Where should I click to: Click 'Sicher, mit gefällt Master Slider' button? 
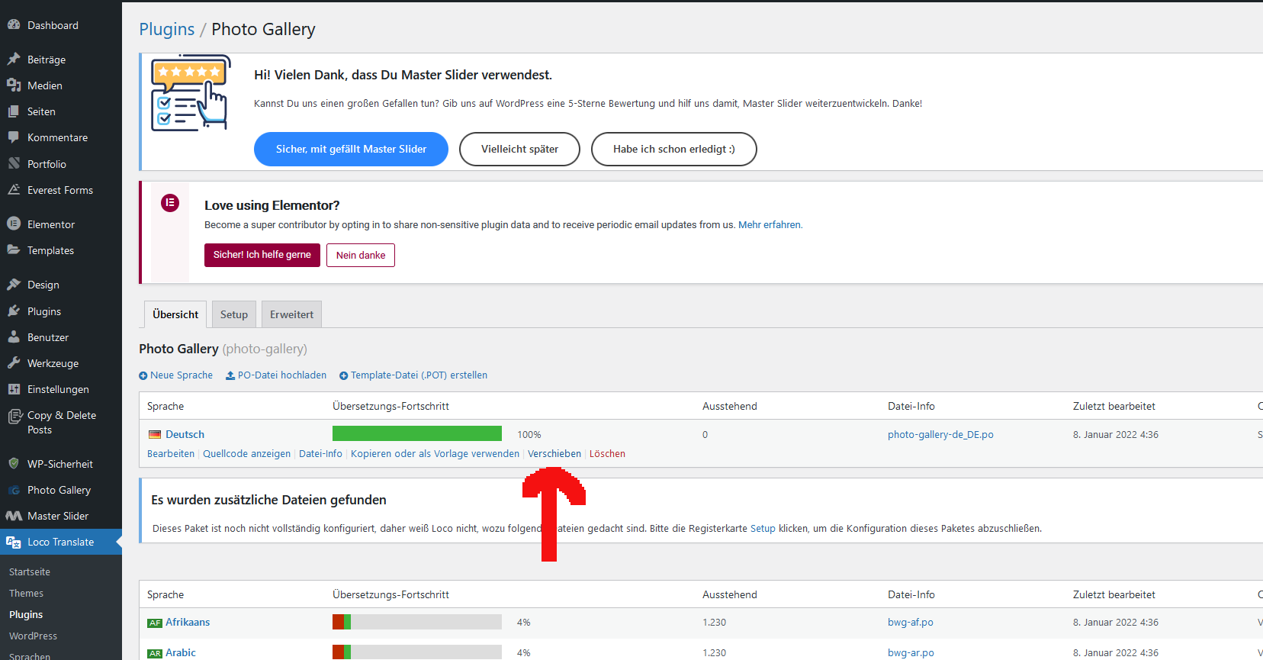pyautogui.click(x=351, y=149)
